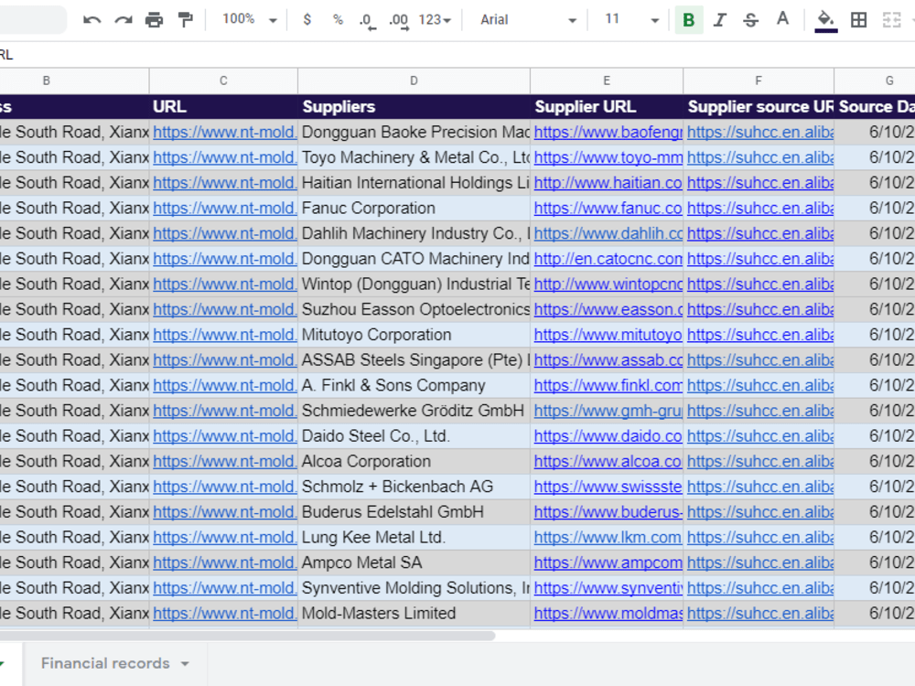Open the assab supplier URL link
The image size is (915, 686).
point(608,360)
